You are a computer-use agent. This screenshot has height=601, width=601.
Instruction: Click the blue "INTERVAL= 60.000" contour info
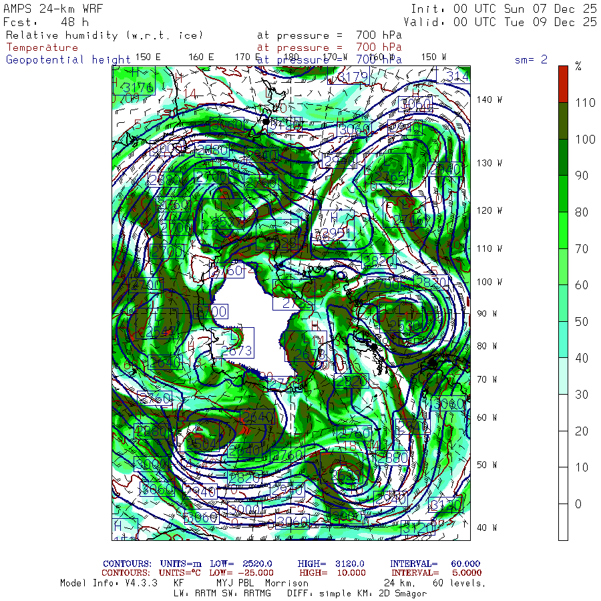pos(435,564)
